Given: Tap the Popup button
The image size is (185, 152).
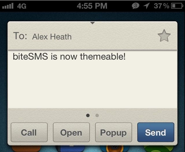Looking at the screenshot, I should 114,132.
